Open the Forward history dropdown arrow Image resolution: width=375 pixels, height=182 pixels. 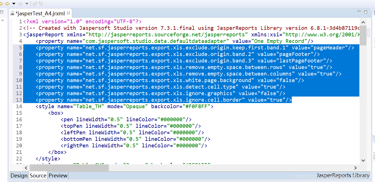[27, 4]
